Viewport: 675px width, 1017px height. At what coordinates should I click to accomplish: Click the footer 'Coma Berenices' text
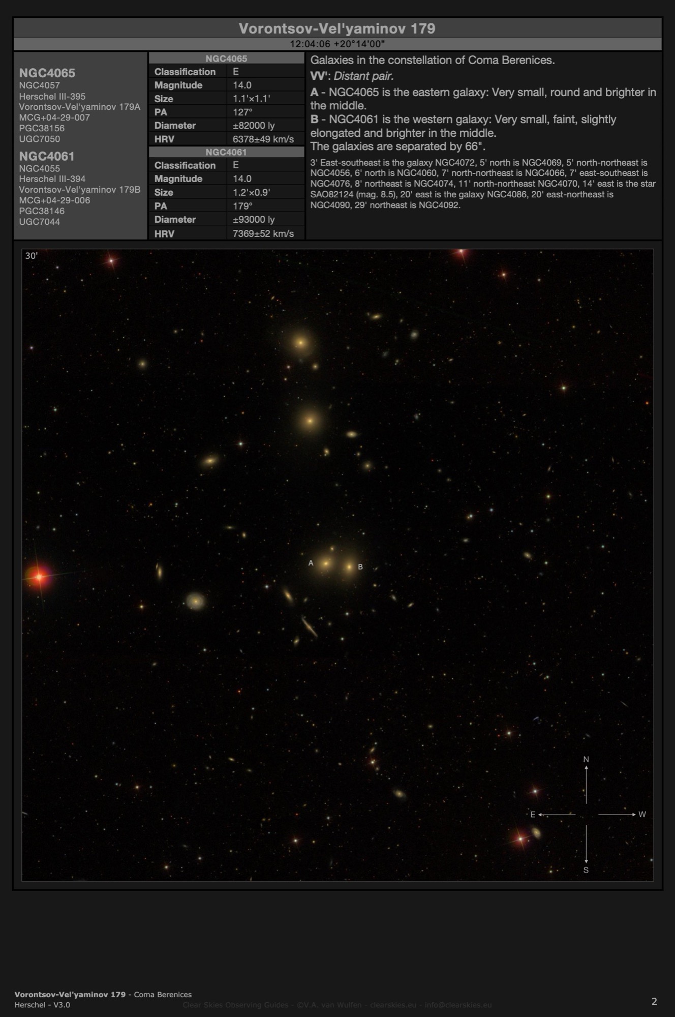[x=163, y=994]
